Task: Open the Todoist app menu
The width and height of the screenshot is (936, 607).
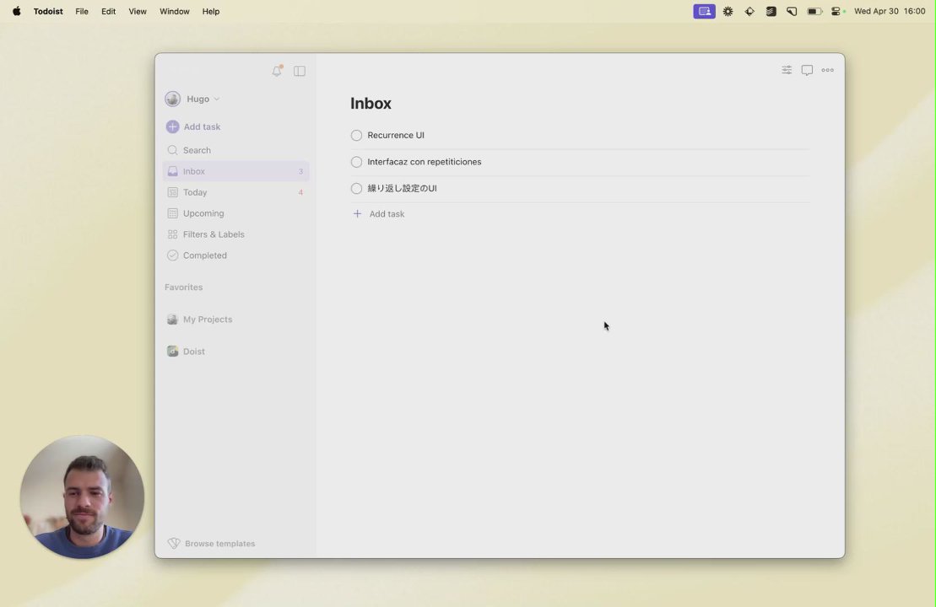Action: [x=48, y=11]
